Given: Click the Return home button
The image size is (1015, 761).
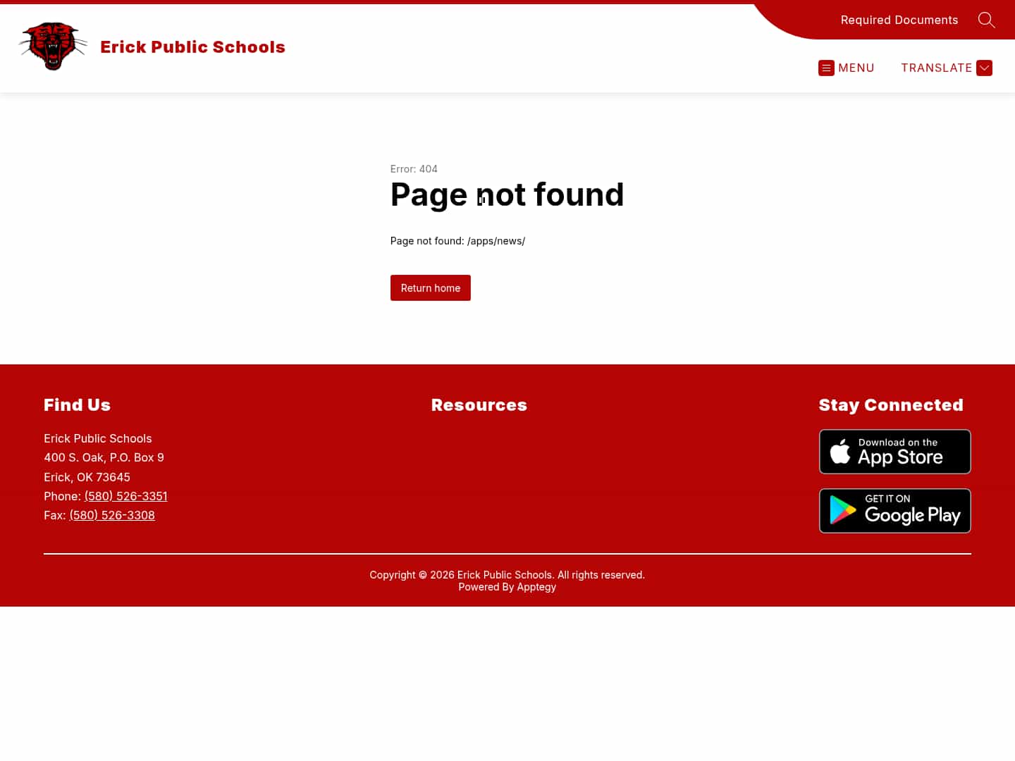Looking at the screenshot, I should click(430, 287).
